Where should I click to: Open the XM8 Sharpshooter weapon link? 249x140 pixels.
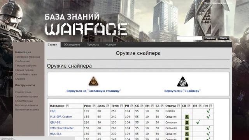(x=62, y=128)
